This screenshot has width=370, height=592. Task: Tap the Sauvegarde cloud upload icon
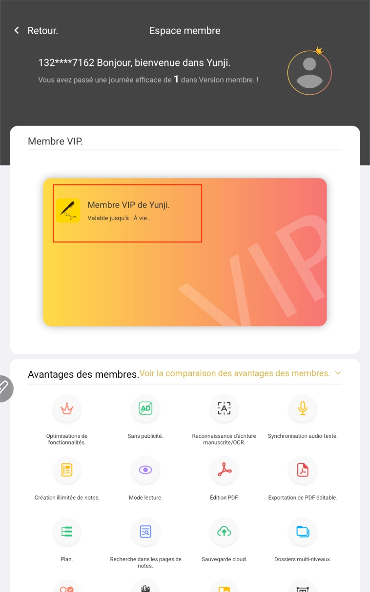pyautogui.click(x=224, y=532)
